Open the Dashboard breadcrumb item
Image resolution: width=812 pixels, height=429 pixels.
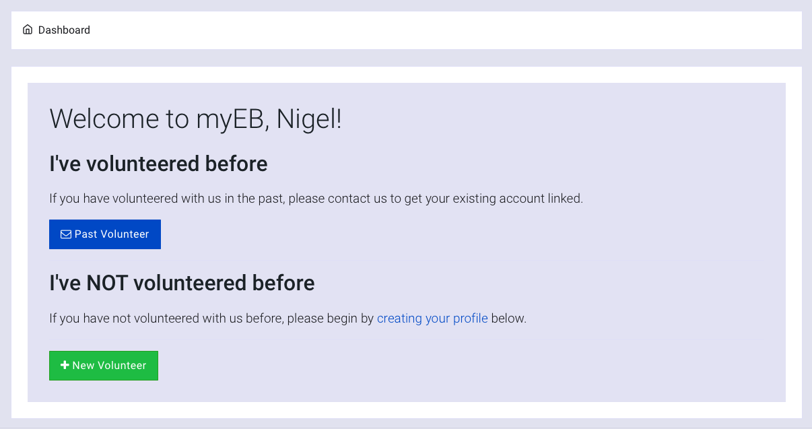pyautogui.click(x=64, y=30)
